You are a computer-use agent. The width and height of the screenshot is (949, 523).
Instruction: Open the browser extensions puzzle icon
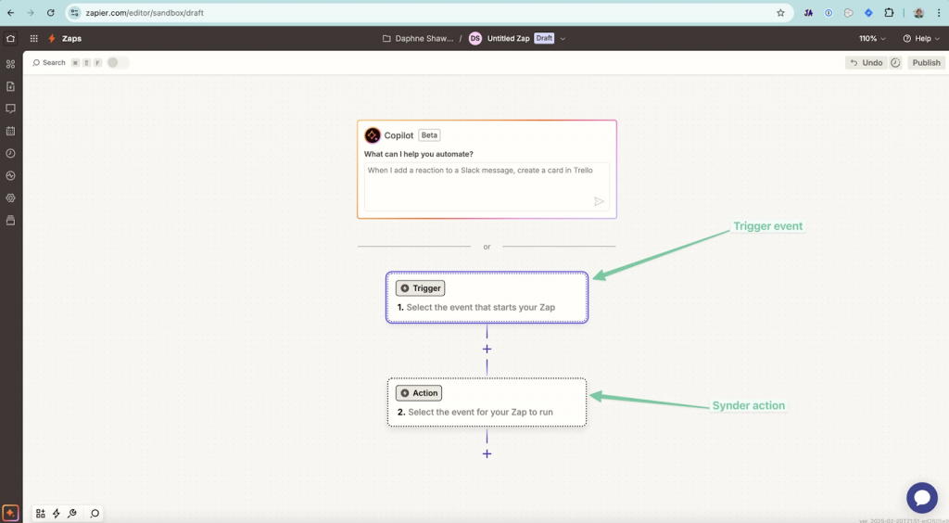pyautogui.click(x=889, y=13)
